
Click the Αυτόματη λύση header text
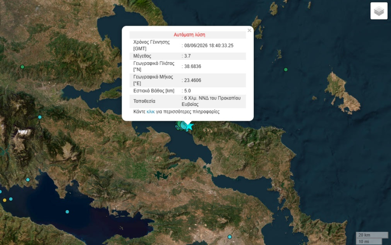click(x=189, y=35)
